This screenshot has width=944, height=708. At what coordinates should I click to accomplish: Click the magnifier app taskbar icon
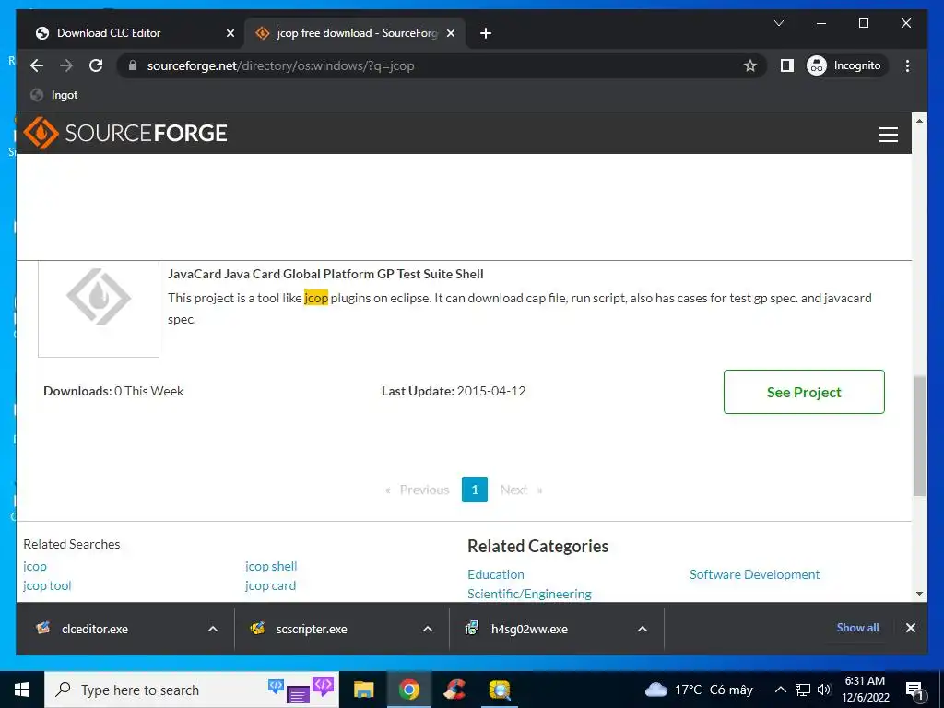pos(500,690)
